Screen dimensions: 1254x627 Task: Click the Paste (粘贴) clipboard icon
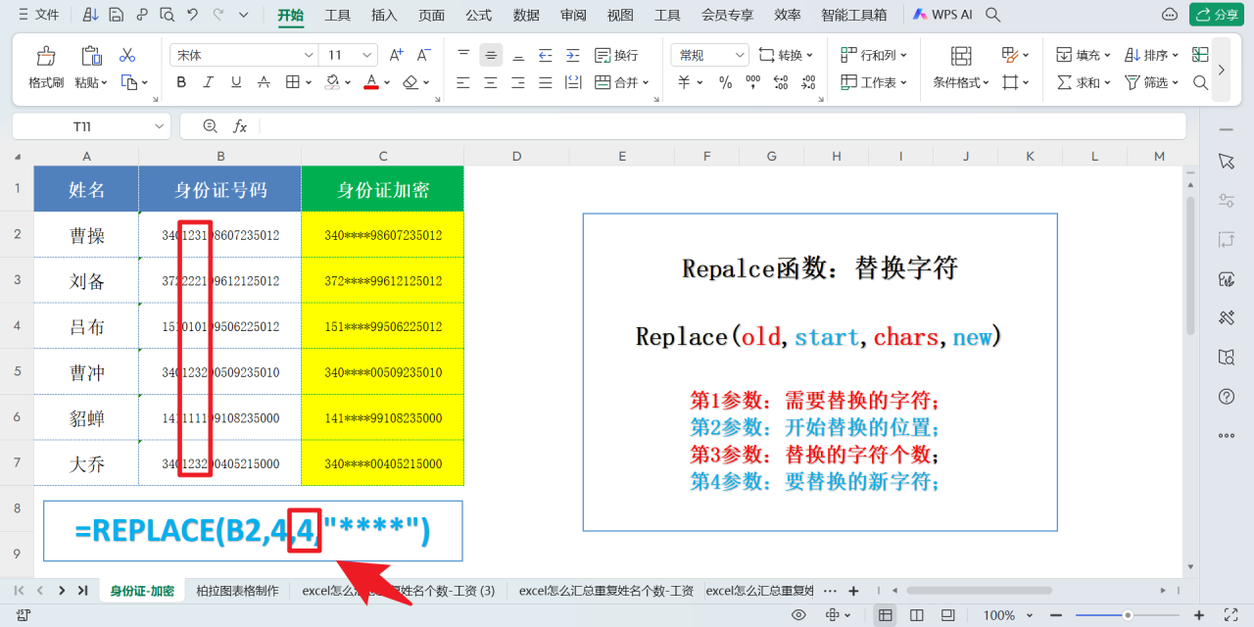click(x=91, y=56)
